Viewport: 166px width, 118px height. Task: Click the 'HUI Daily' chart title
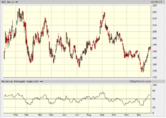click(x=8, y=2)
